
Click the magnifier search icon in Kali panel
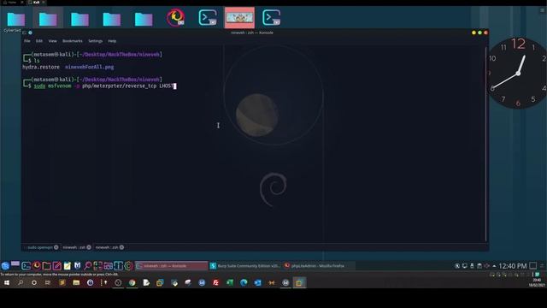click(87, 266)
